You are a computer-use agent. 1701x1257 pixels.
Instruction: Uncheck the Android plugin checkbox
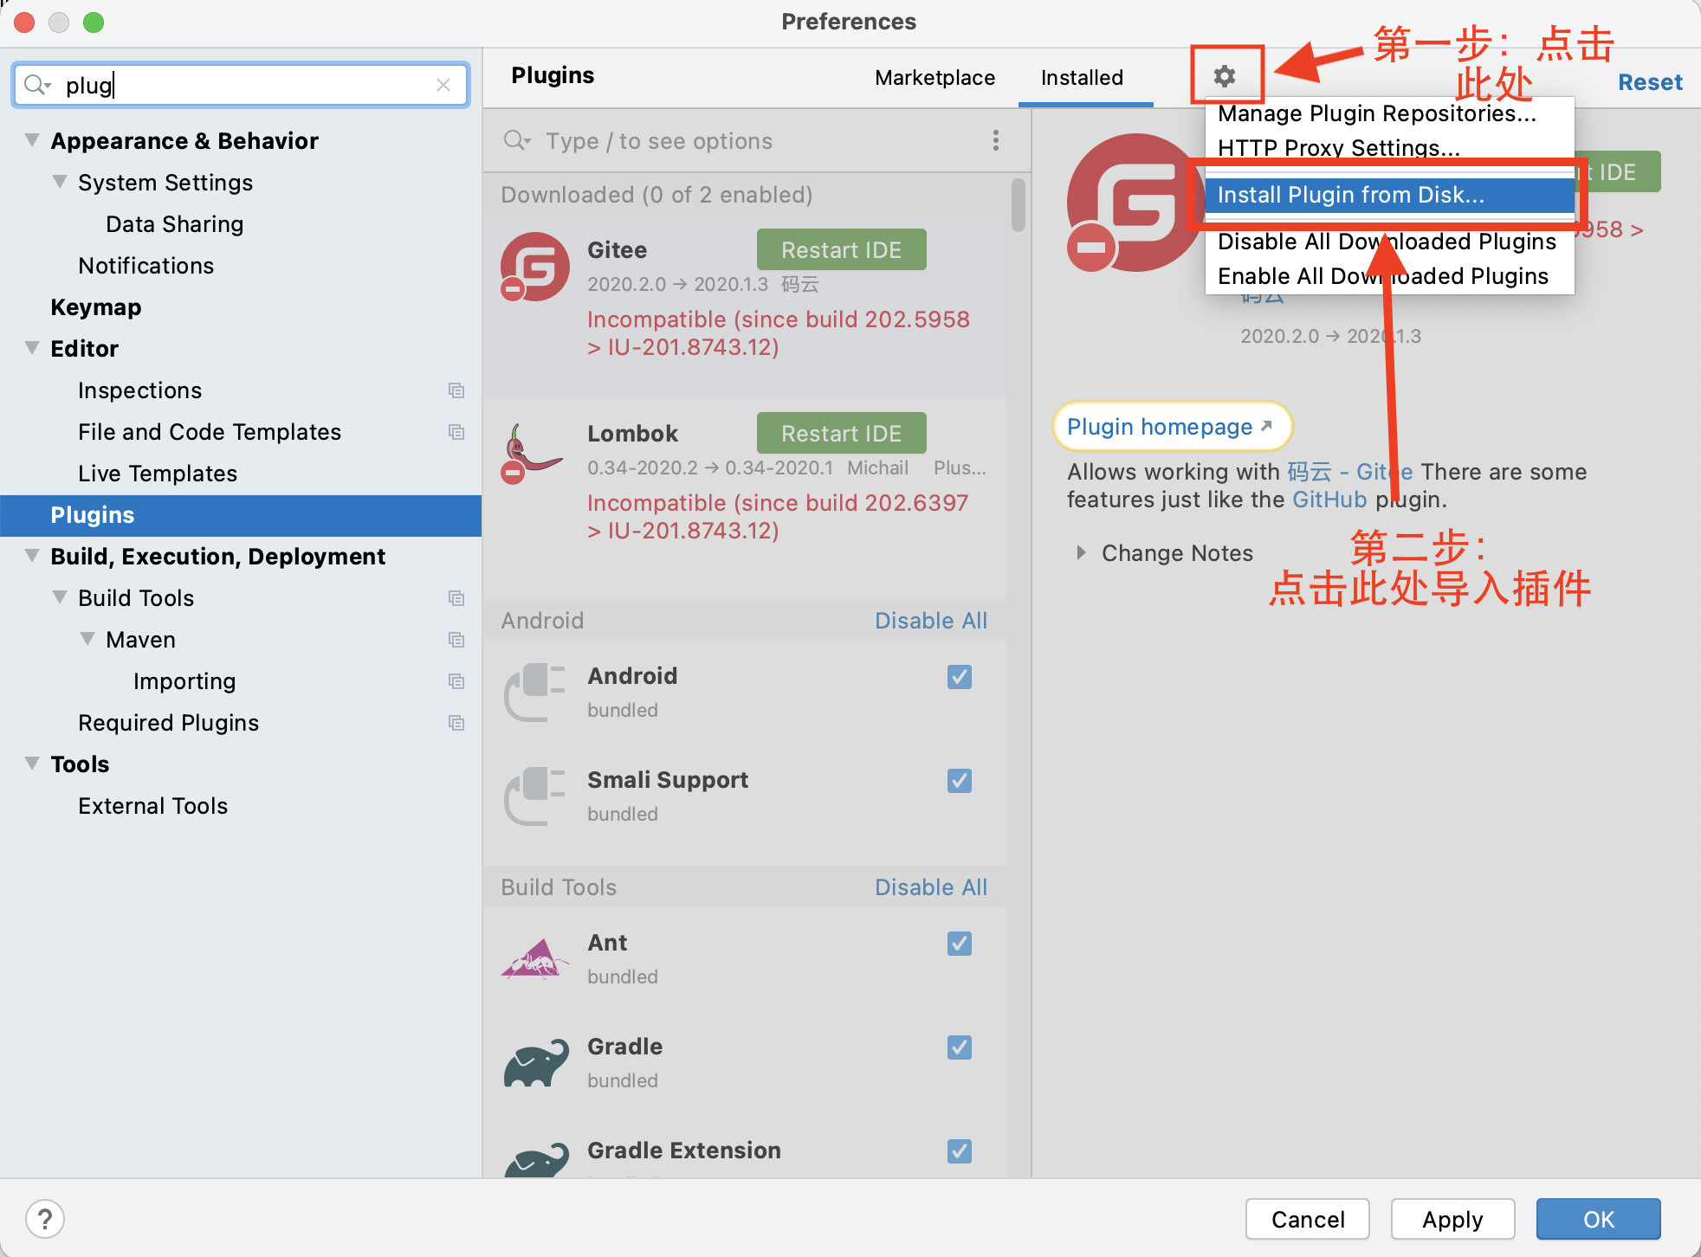coord(959,676)
